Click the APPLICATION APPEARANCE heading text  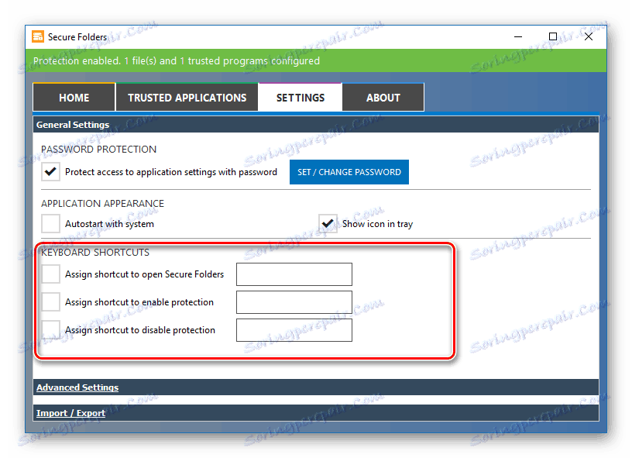[102, 203]
